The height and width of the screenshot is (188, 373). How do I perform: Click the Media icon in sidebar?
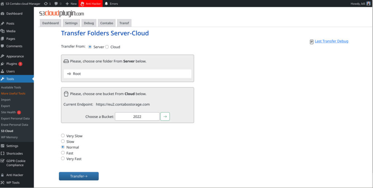click(x=3, y=31)
